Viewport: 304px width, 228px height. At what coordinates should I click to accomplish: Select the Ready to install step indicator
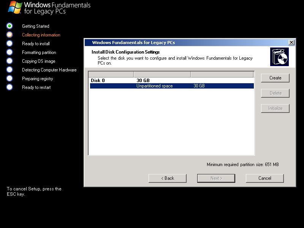tap(9, 43)
